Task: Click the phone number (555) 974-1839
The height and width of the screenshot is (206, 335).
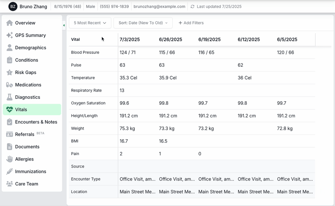Action: click(x=114, y=7)
